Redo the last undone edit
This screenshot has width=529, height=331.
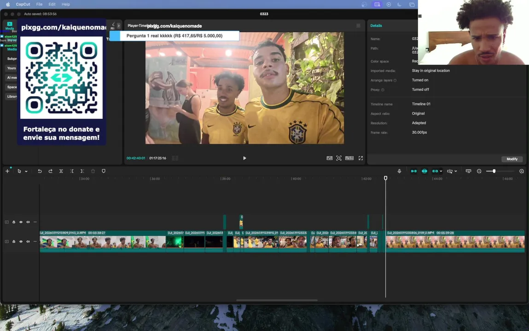click(50, 171)
